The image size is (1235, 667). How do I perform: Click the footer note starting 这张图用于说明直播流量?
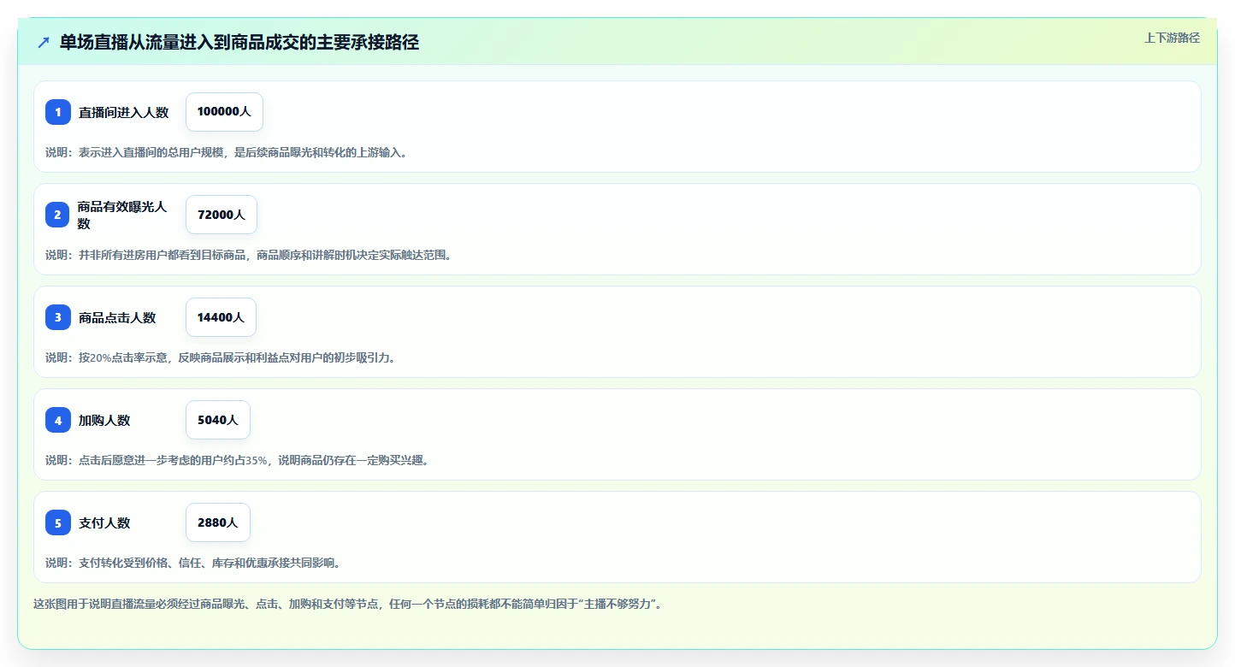[348, 604]
